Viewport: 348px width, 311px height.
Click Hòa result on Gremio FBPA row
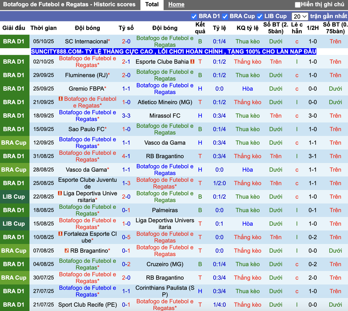[247, 89]
